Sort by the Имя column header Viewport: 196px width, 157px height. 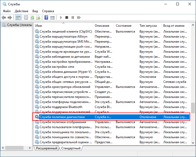coord(63,26)
